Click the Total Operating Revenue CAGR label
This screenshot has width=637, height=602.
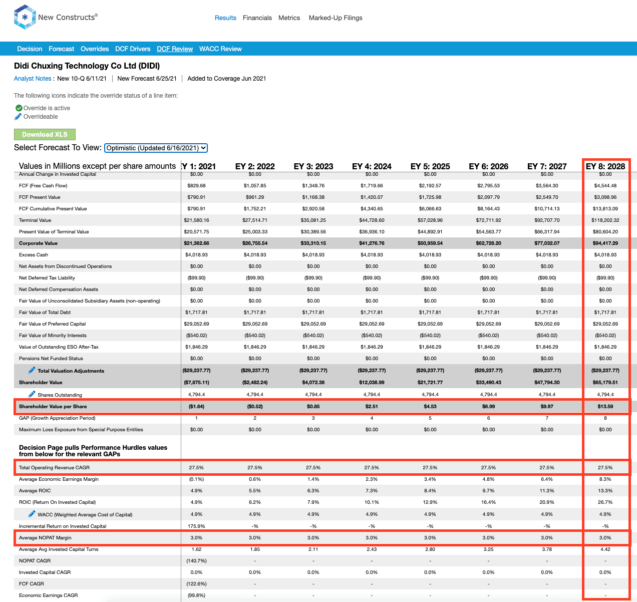[x=54, y=468]
